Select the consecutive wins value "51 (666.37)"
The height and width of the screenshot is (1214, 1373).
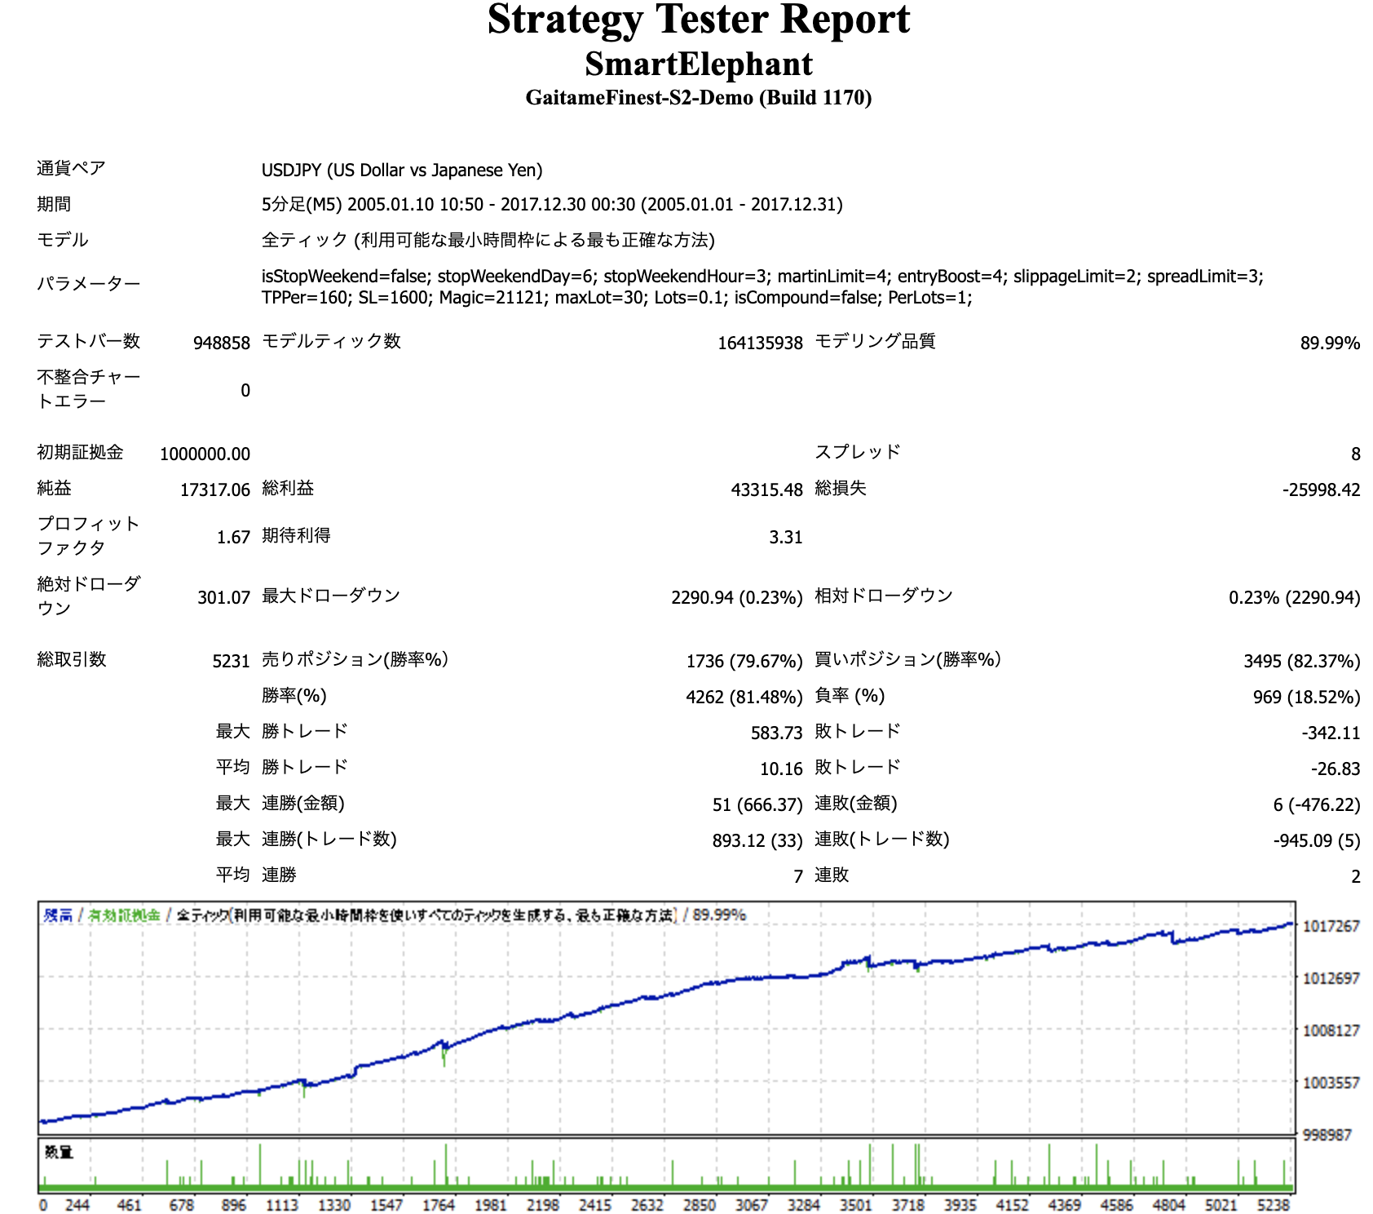point(757,804)
